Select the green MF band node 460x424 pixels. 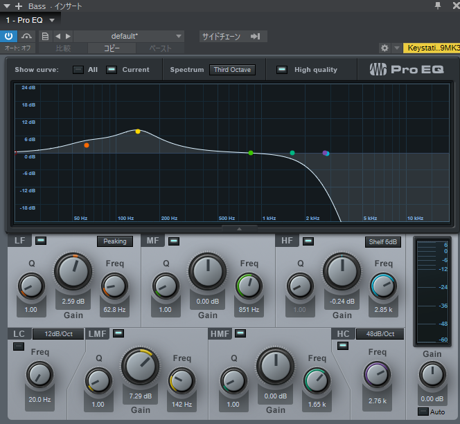(251, 153)
